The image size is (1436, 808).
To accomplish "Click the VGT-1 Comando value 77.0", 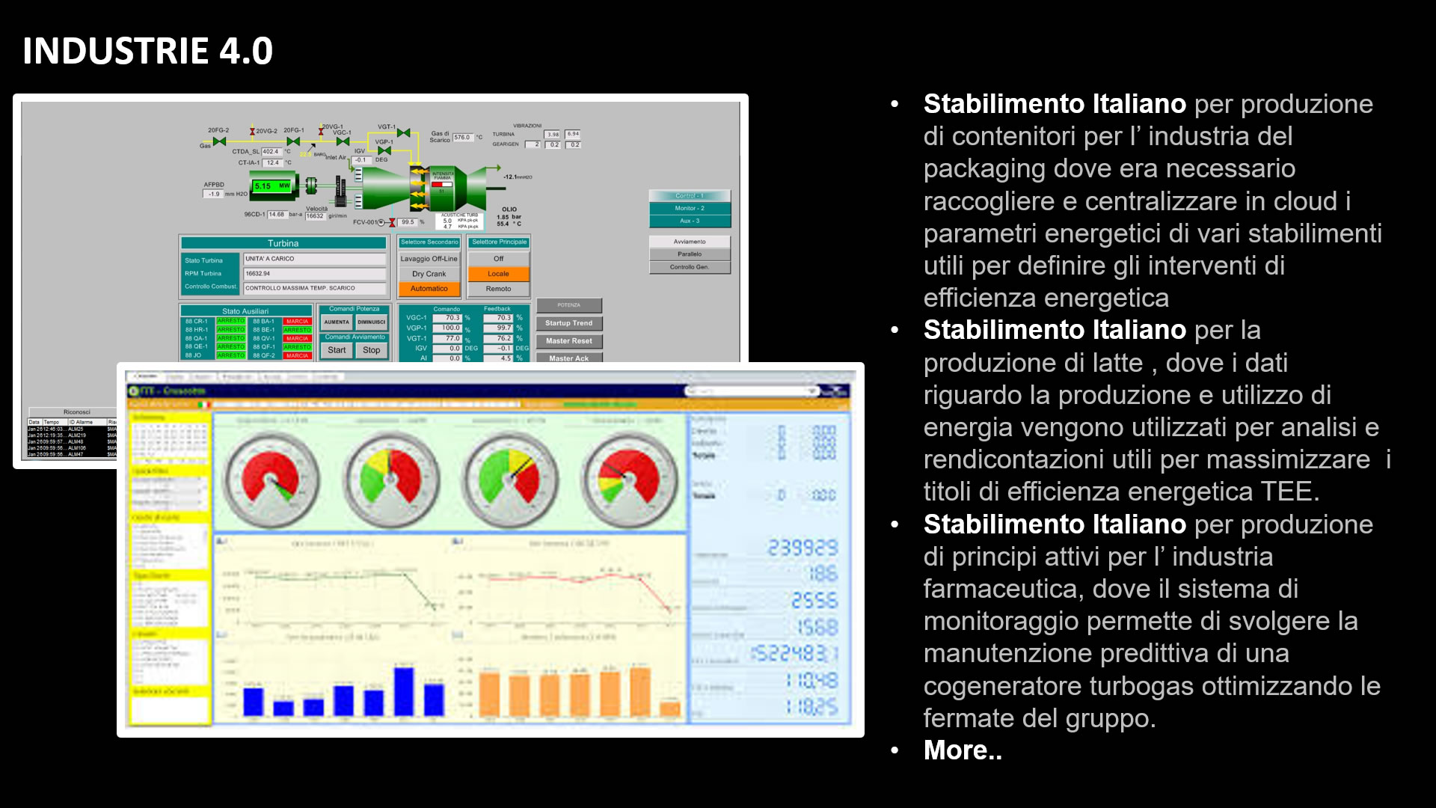I will pyautogui.click(x=448, y=338).
